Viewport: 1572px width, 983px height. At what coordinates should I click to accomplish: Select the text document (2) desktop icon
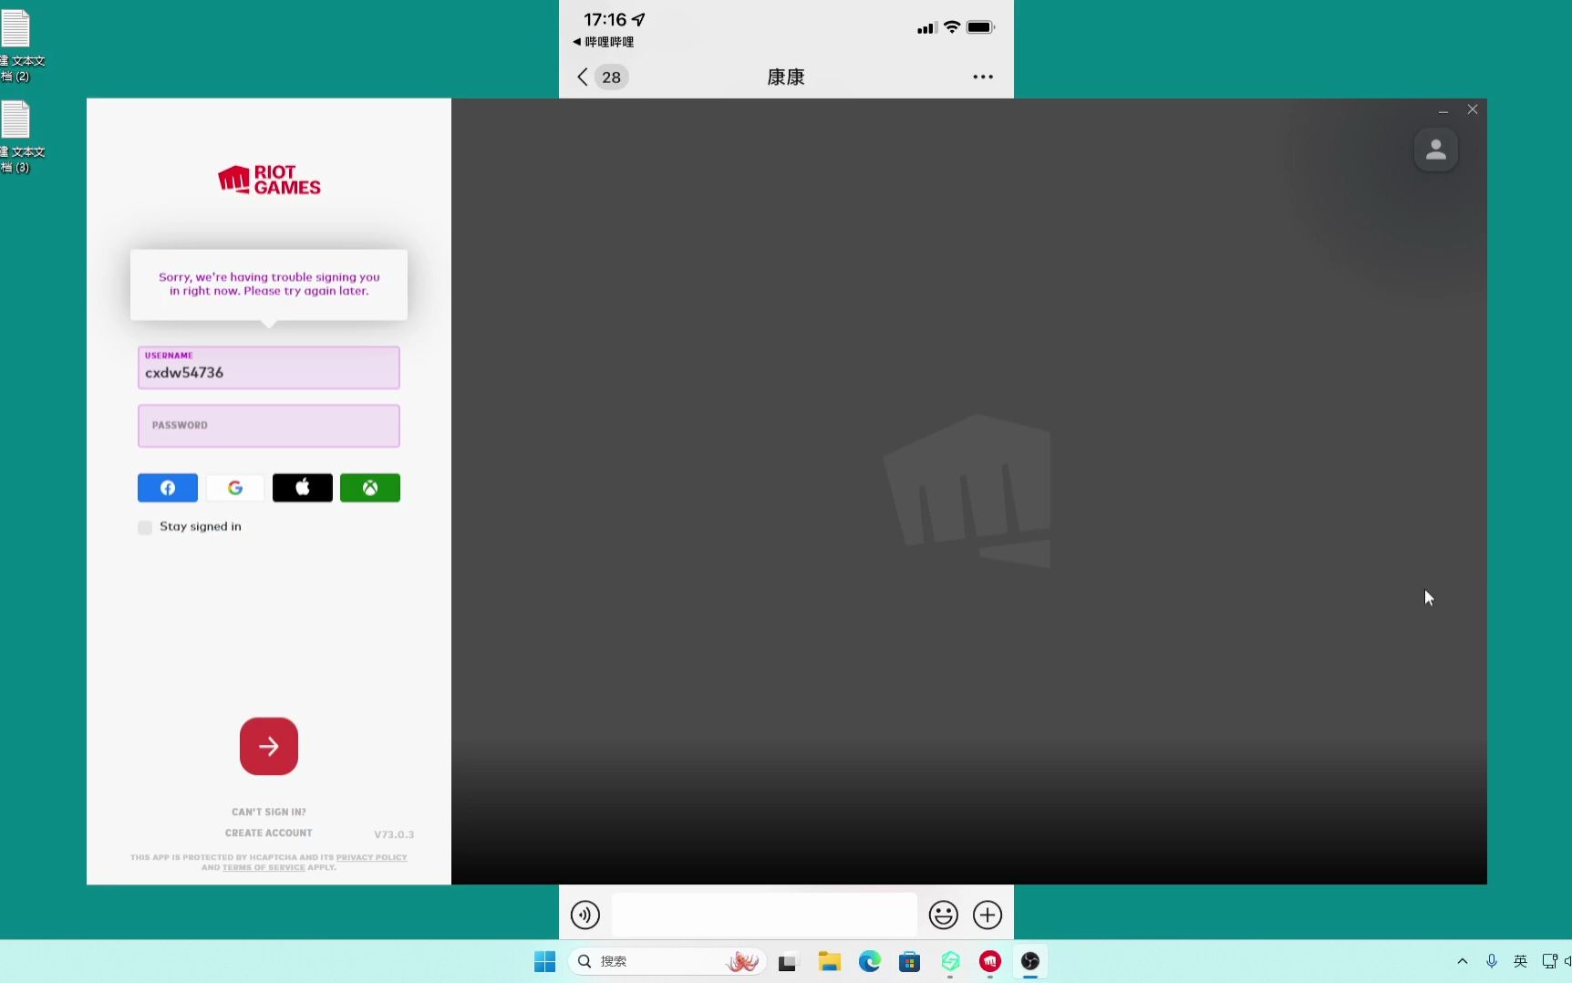pyautogui.click(x=22, y=46)
